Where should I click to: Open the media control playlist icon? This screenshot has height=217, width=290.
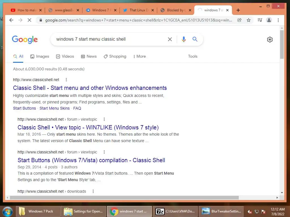(x=260, y=20)
